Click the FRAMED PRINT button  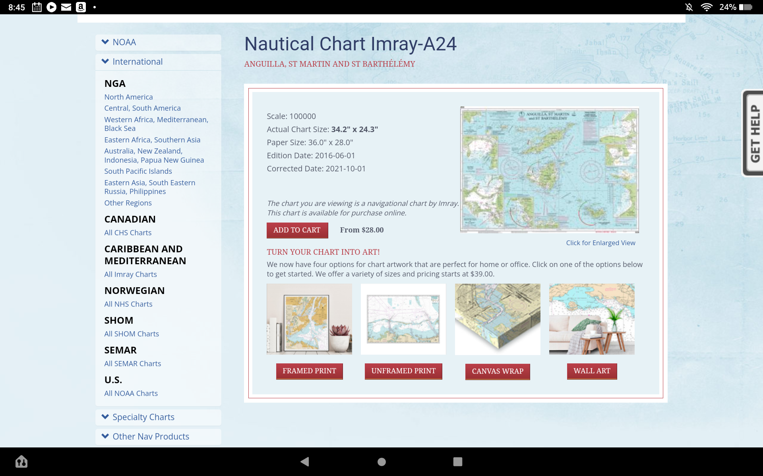[x=309, y=371]
